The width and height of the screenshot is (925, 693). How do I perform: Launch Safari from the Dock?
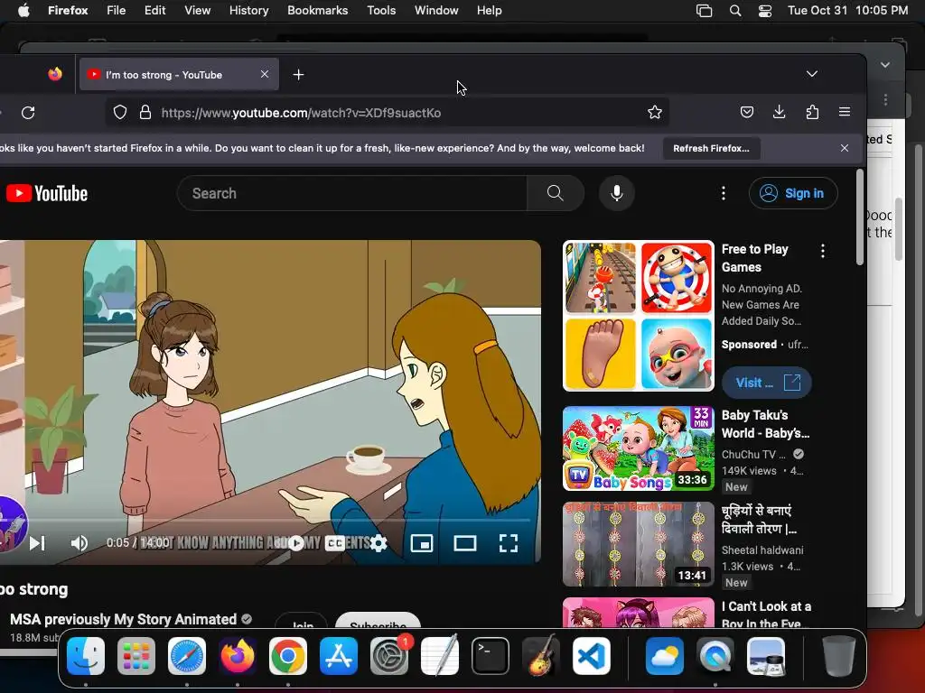pyautogui.click(x=187, y=656)
